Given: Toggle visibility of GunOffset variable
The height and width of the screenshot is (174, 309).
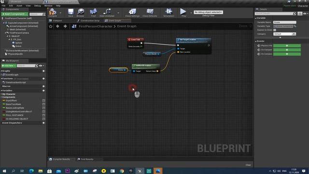Looking at the screenshot, I should click(43, 101).
